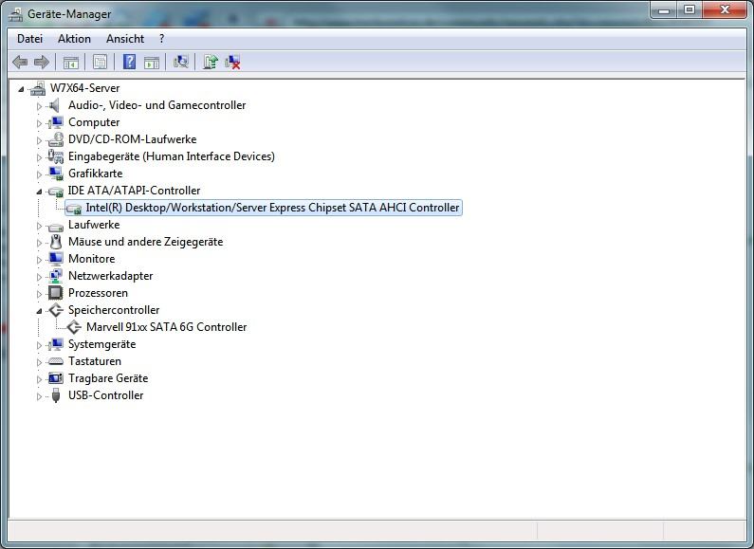Open the Ansicht menu
Image resolution: width=754 pixels, height=549 pixels.
(125, 39)
